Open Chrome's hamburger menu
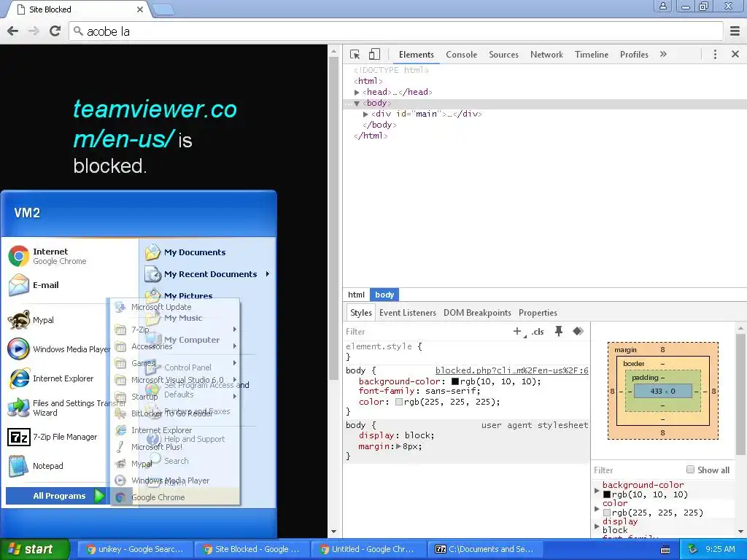 click(x=735, y=31)
